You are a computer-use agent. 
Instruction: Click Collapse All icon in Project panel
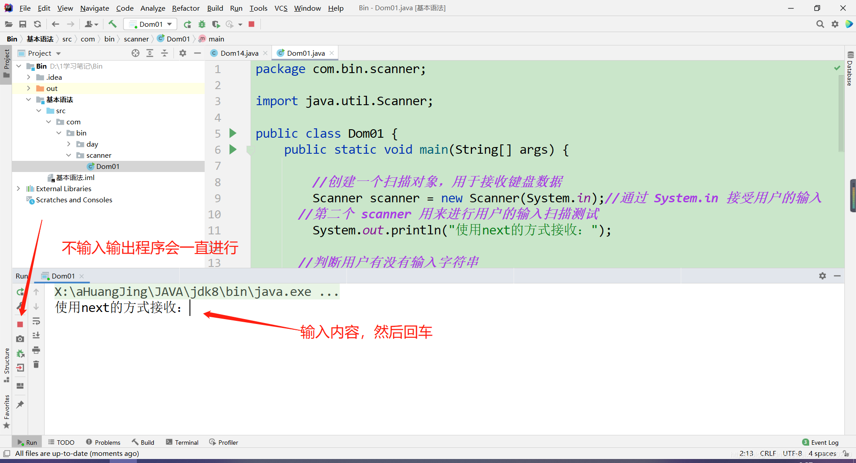[x=165, y=53]
